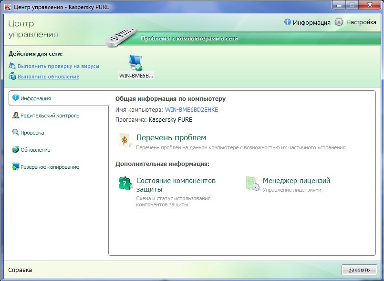Click the Kaspersky logo icon in title bar
Image resolution: width=384 pixels, height=281 pixels.
point(8,7)
